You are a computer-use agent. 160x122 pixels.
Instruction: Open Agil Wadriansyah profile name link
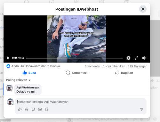[x=28, y=88]
